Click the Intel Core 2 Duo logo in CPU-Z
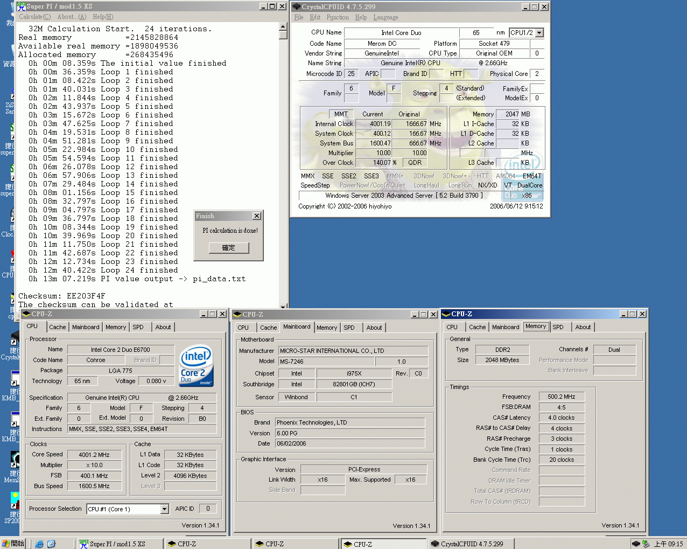 [197, 366]
